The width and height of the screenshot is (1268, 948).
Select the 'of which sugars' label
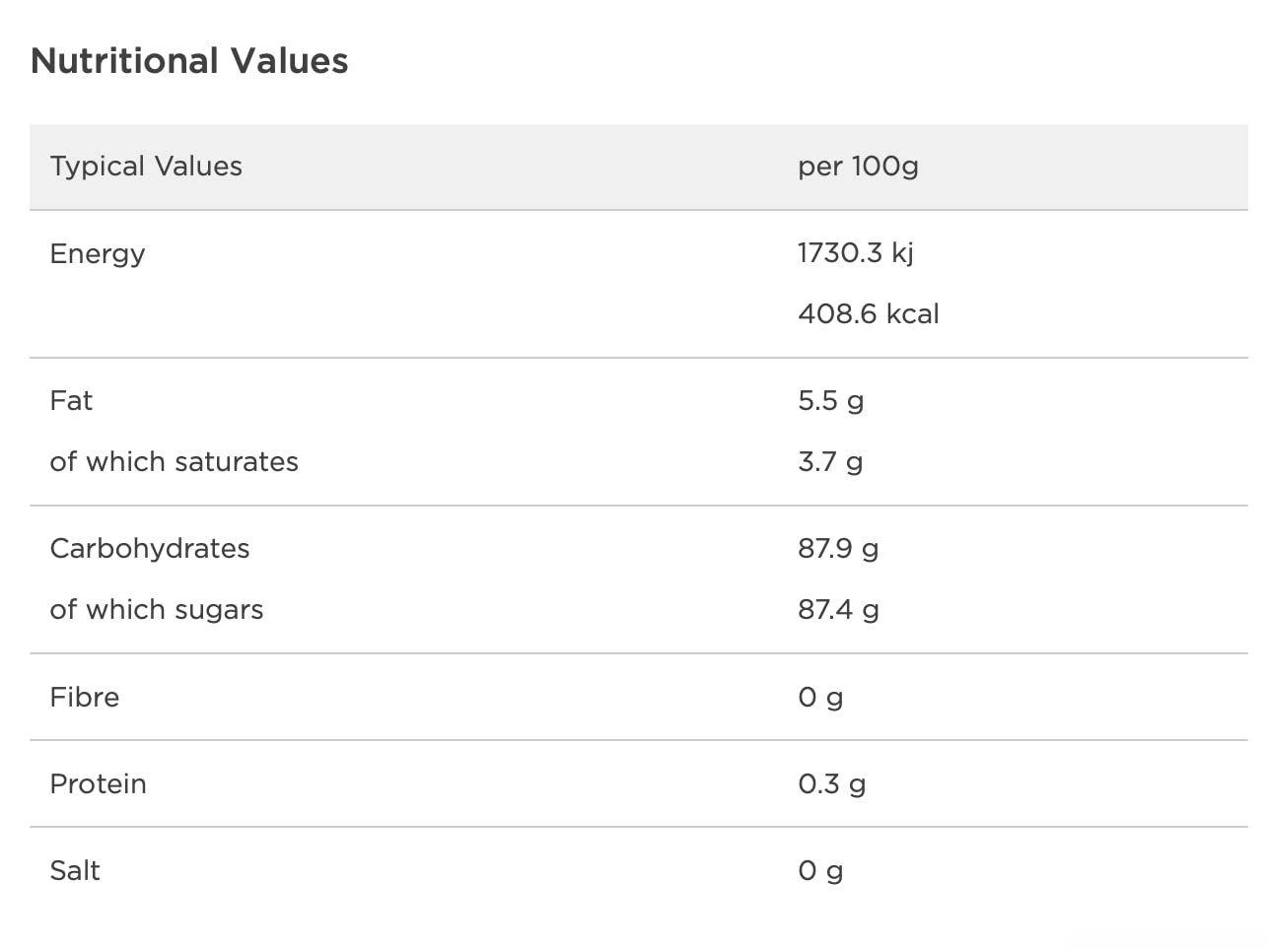157,609
